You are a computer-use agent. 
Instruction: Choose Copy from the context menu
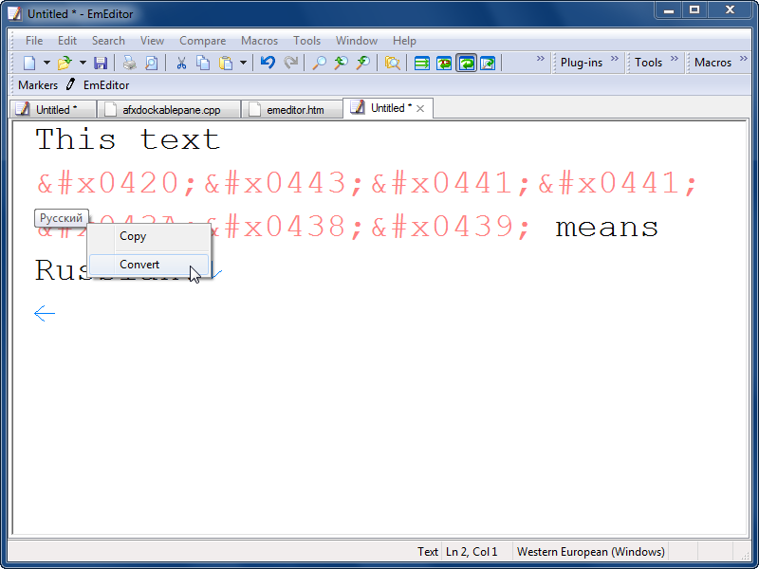coord(149,236)
